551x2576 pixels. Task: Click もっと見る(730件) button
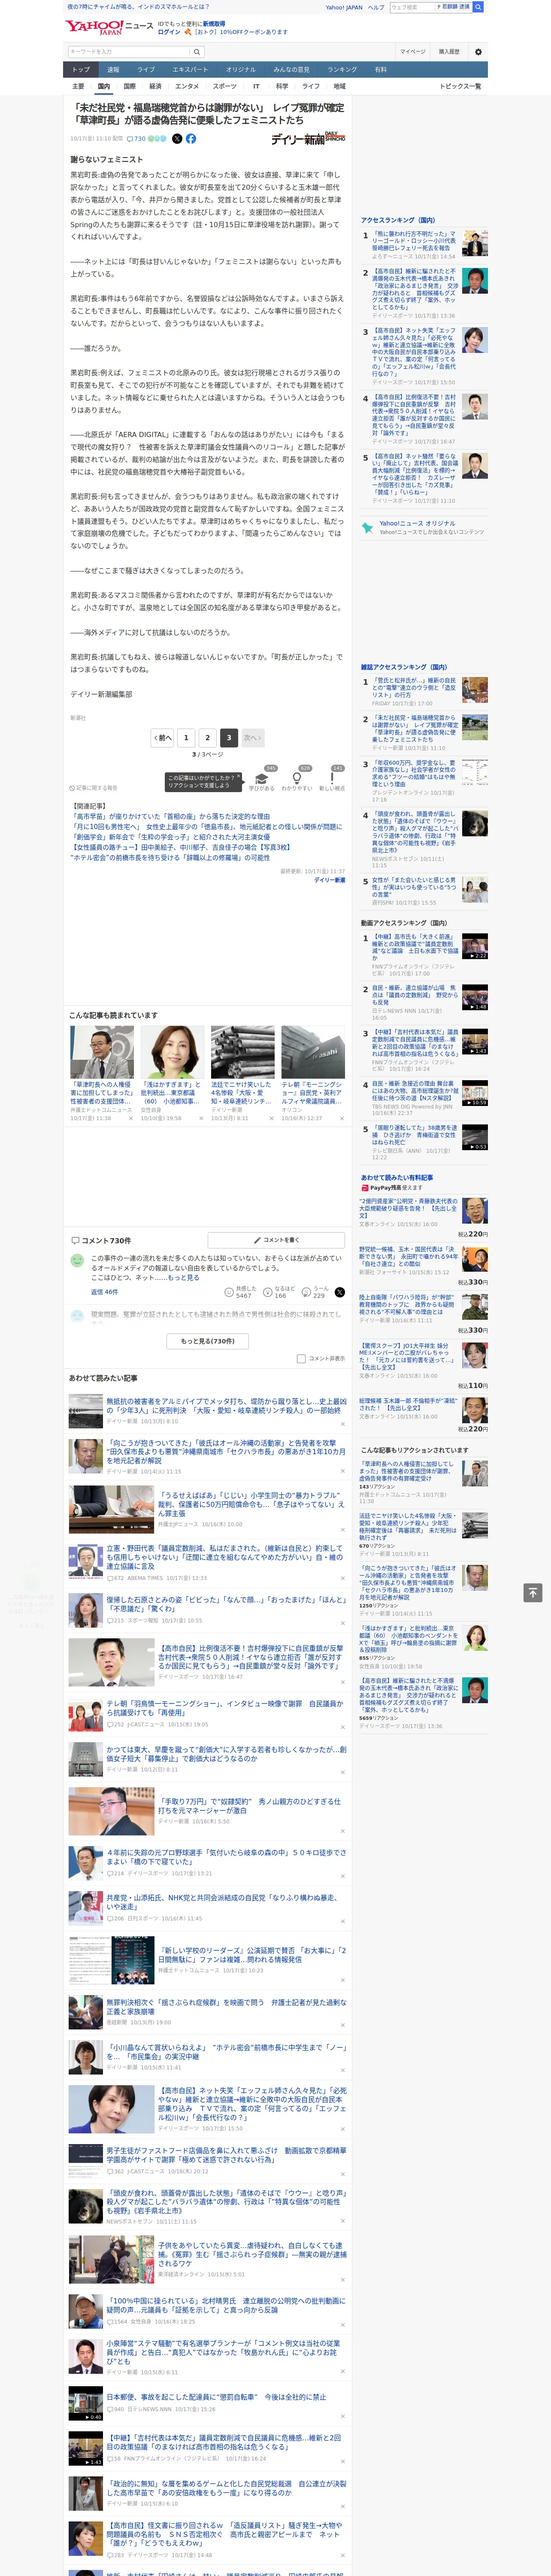tap(208, 1341)
